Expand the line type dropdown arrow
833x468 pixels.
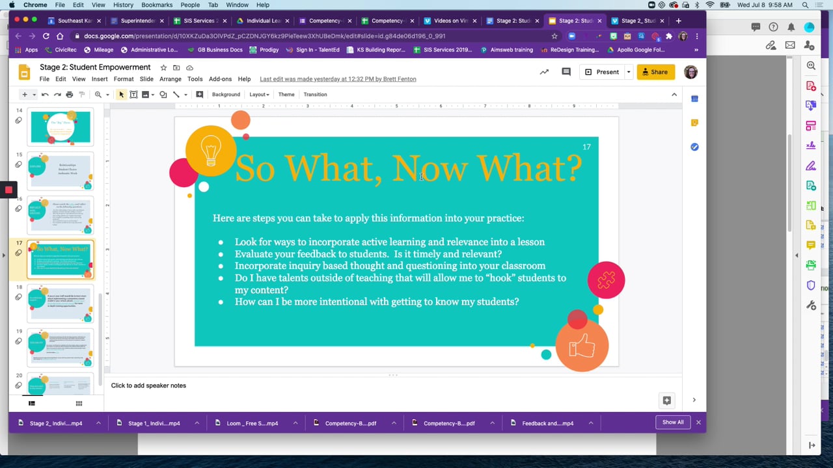(x=185, y=95)
